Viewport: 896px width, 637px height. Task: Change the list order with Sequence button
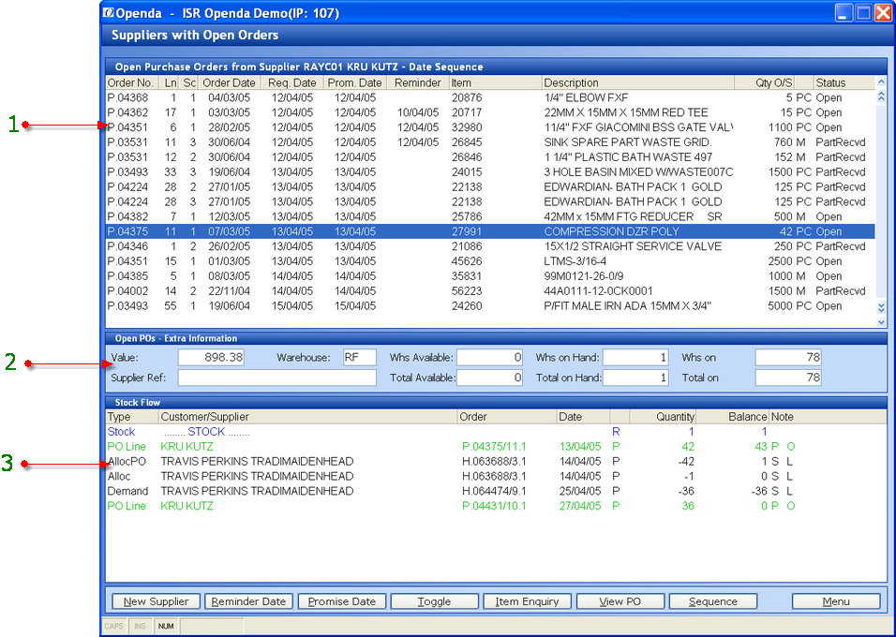[713, 601]
